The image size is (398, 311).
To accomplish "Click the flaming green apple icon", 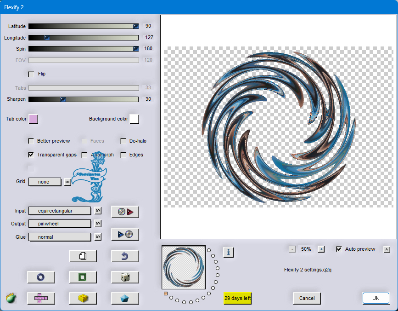I will [11, 298].
